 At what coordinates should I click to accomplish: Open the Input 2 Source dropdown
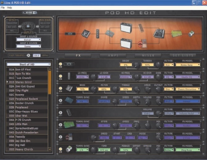pyautogui.click(x=28, y=46)
